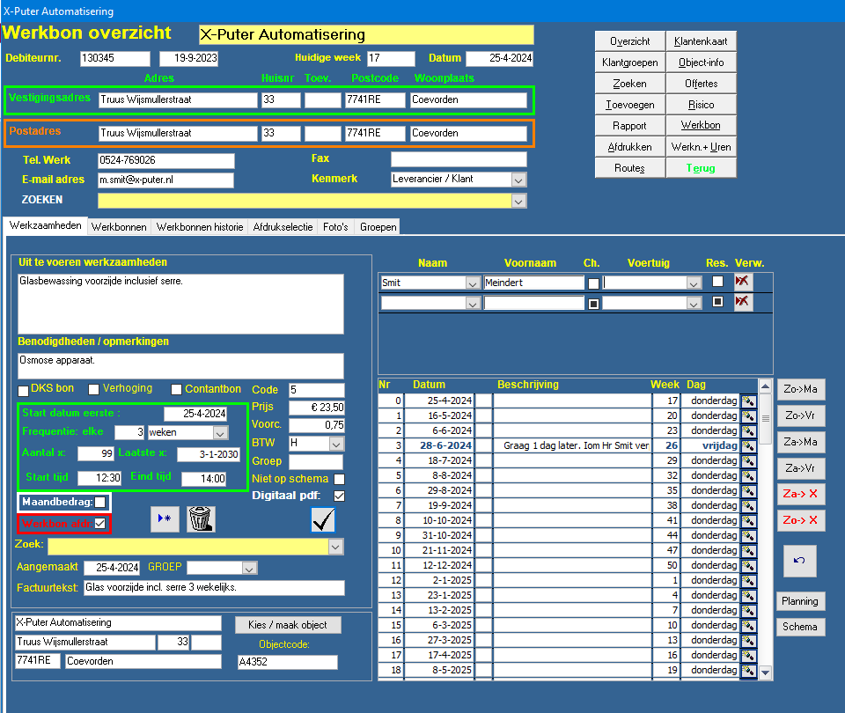
Task: Click the Klantenkaart button
Action: pos(700,41)
